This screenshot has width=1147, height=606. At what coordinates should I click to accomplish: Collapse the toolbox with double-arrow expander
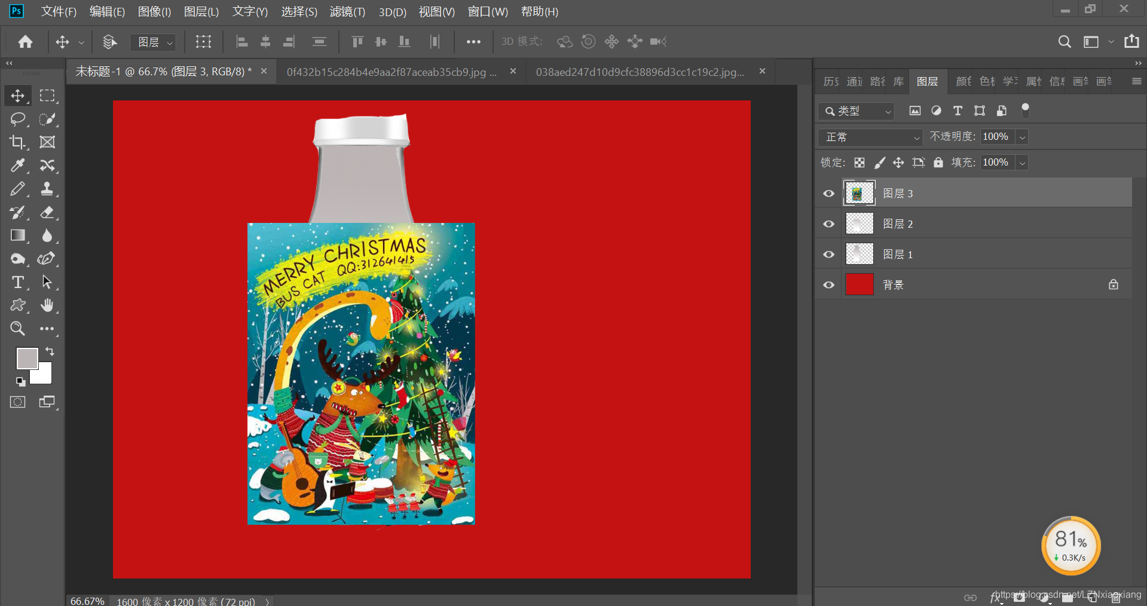tap(9, 63)
